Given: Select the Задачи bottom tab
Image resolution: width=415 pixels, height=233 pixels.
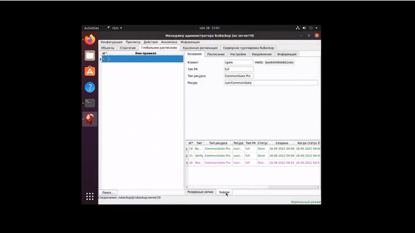Looking at the screenshot, I should tap(224, 192).
